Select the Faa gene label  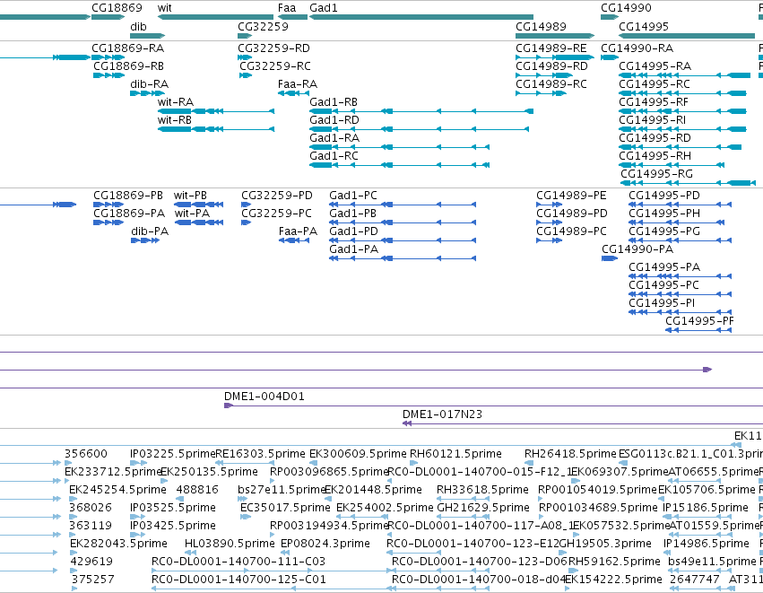point(287,8)
